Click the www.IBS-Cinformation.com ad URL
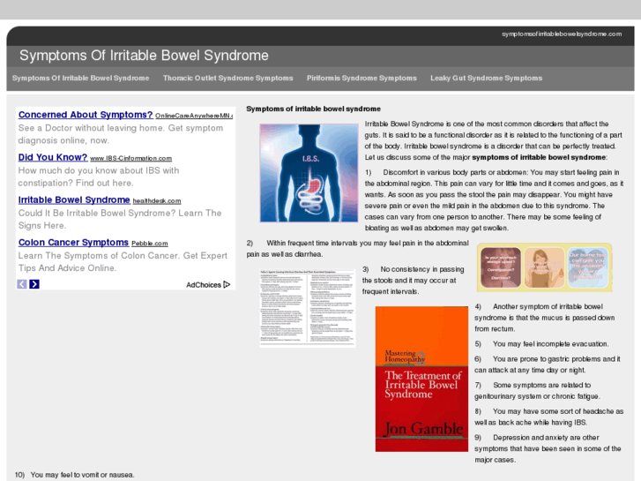Image resolution: width=641 pixels, height=481 pixels. coord(130,159)
